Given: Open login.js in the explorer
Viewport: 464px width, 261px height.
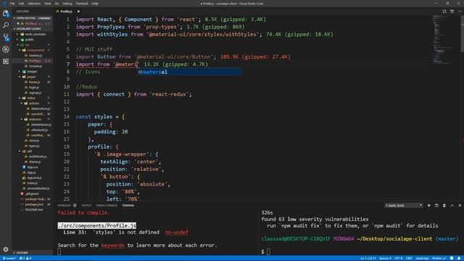Looking at the screenshot, I should tap(34, 87).
